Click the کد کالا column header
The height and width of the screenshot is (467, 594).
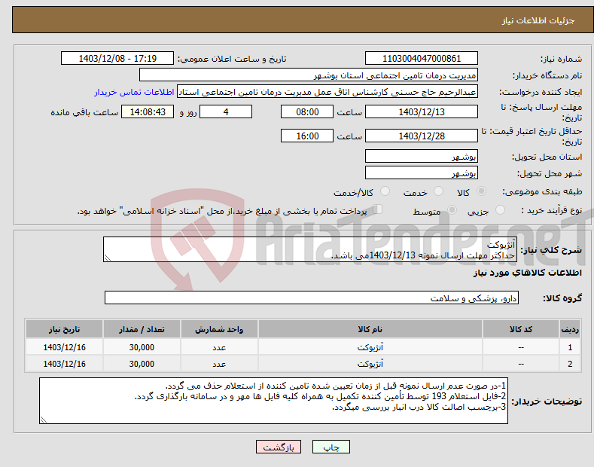pyautogui.click(x=521, y=329)
